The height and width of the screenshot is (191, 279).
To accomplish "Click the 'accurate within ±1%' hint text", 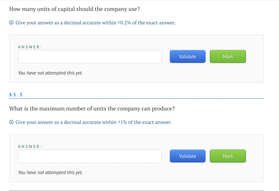I will [93, 122].
